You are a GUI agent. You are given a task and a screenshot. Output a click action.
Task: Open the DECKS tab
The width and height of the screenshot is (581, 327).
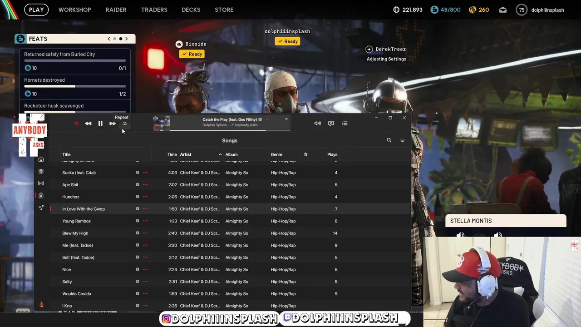pos(191,10)
